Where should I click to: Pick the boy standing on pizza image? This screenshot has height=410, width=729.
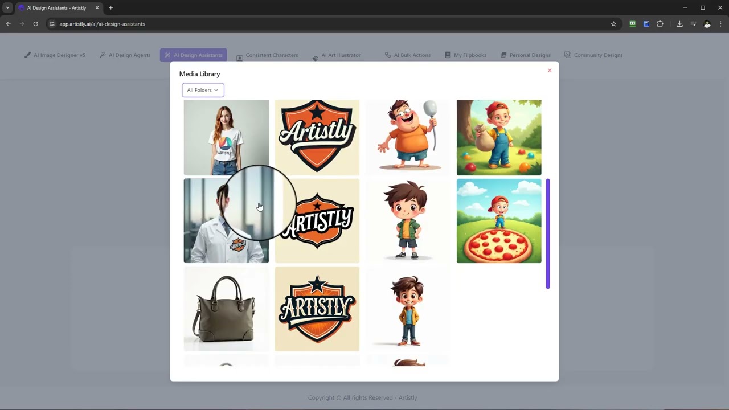point(499,221)
